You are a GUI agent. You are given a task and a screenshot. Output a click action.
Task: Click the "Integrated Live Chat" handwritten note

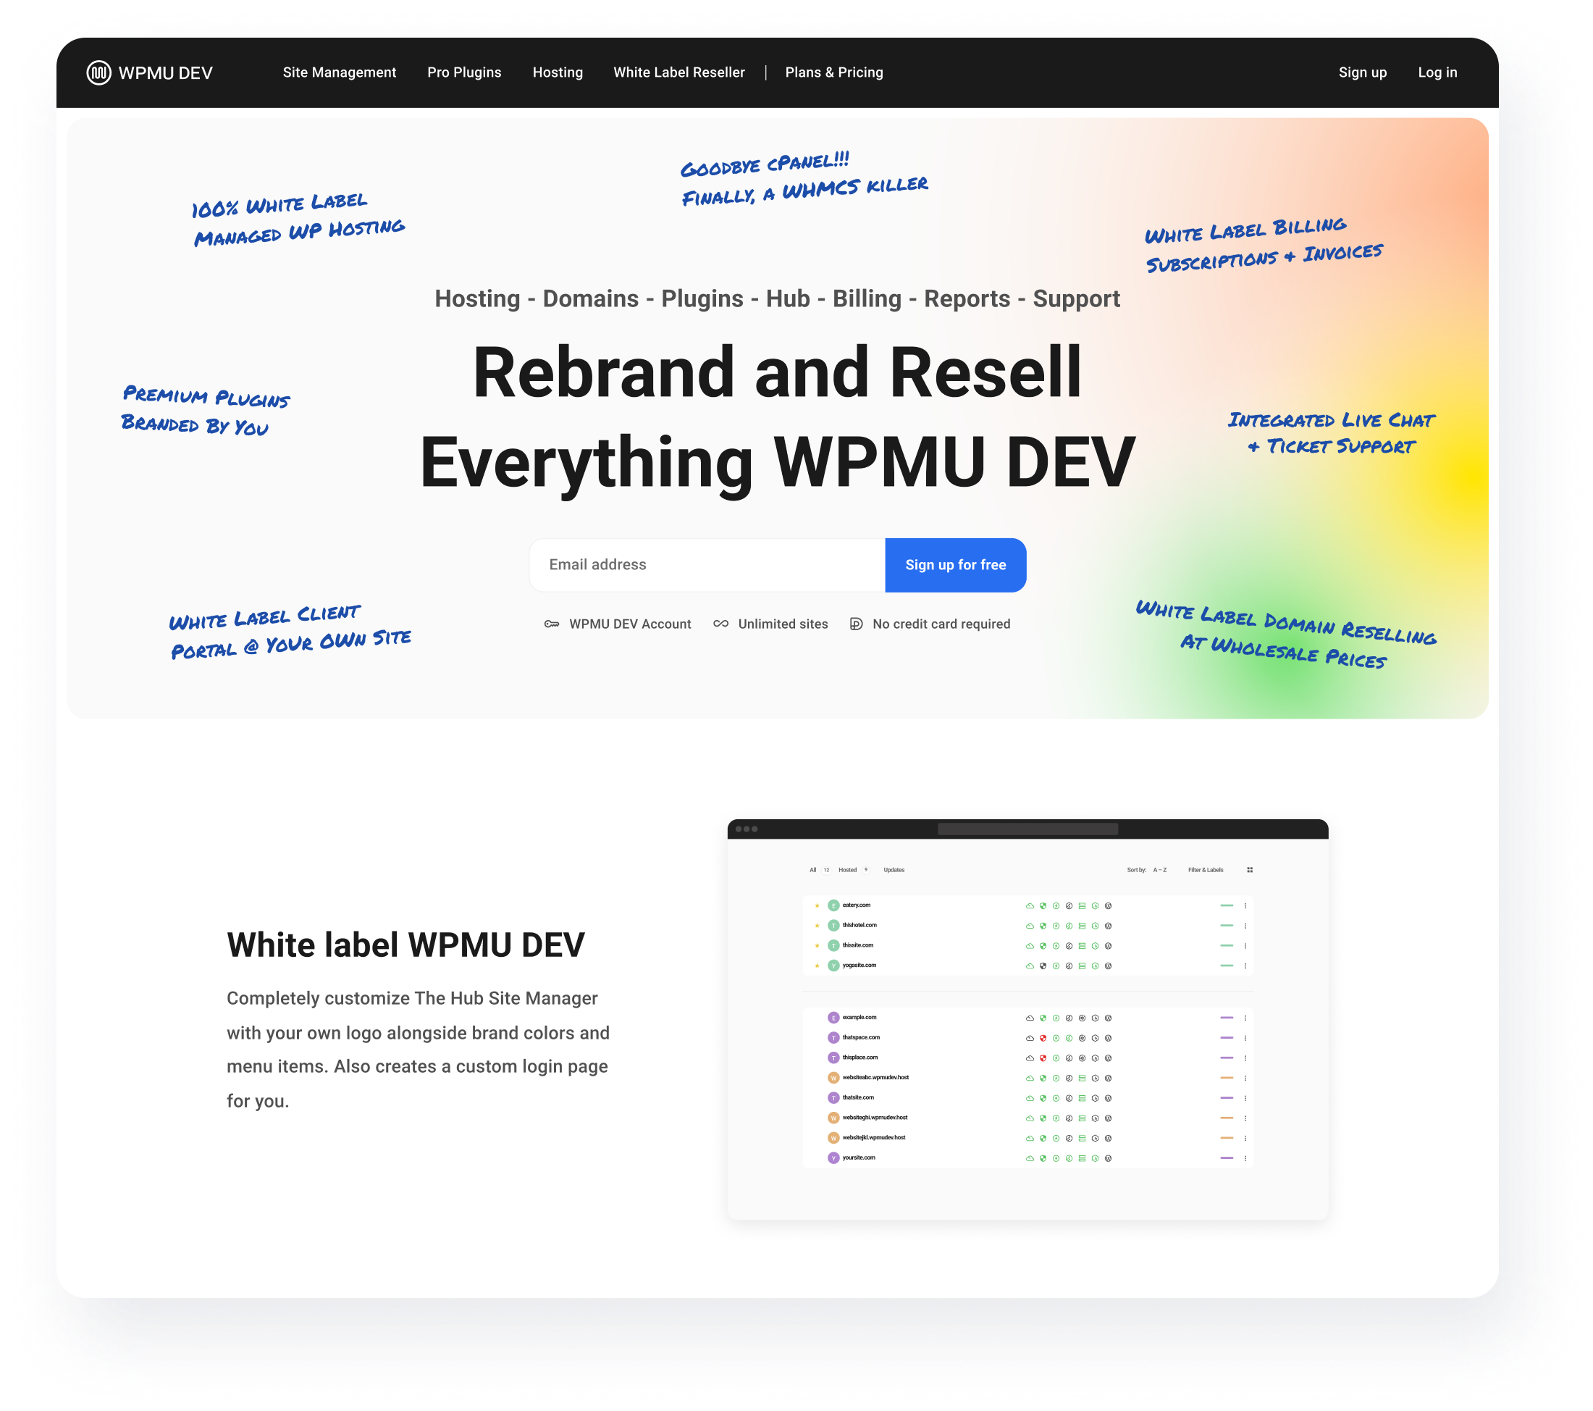pos(1331,421)
